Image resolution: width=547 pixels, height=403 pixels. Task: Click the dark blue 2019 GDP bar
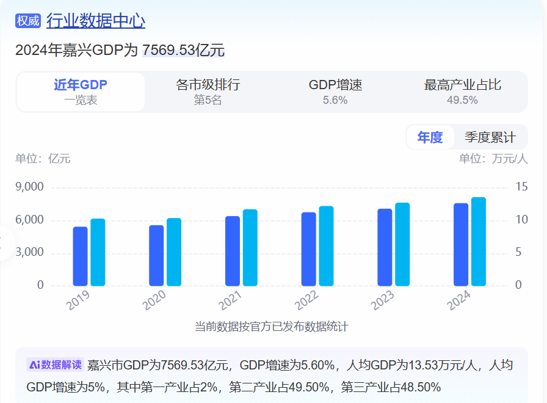point(80,256)
